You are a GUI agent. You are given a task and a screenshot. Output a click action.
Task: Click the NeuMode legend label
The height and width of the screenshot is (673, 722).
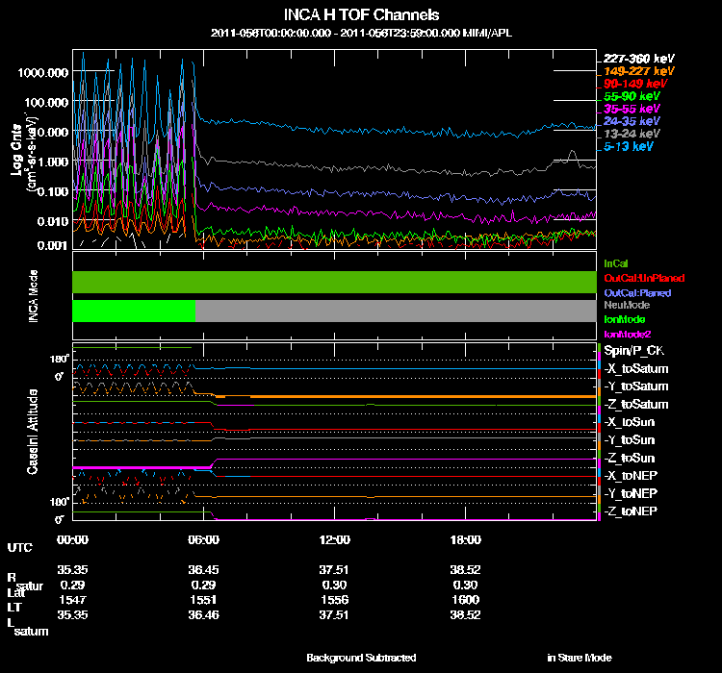pos(625,305)
